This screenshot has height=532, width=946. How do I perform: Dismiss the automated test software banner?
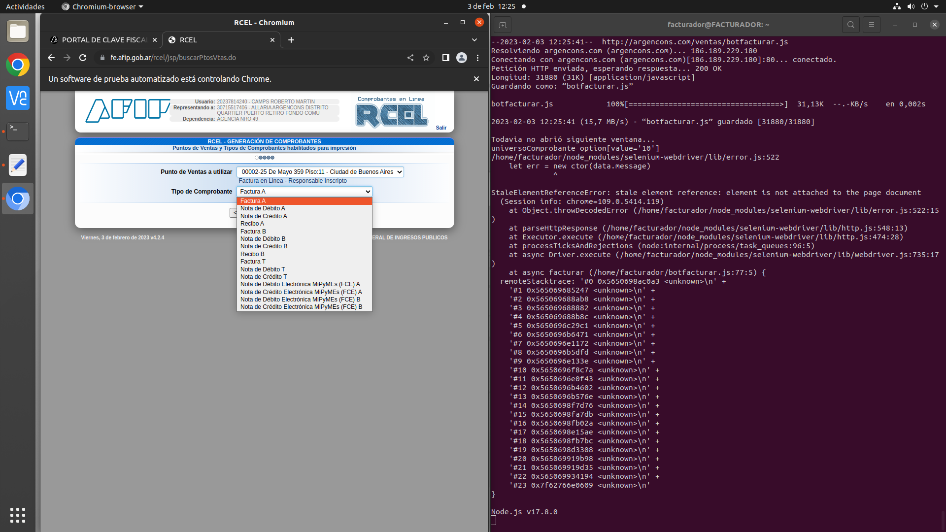tap(476, 79)
